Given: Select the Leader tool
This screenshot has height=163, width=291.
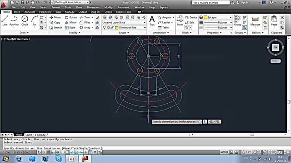Looking at the screenshot, I should 164,22.
